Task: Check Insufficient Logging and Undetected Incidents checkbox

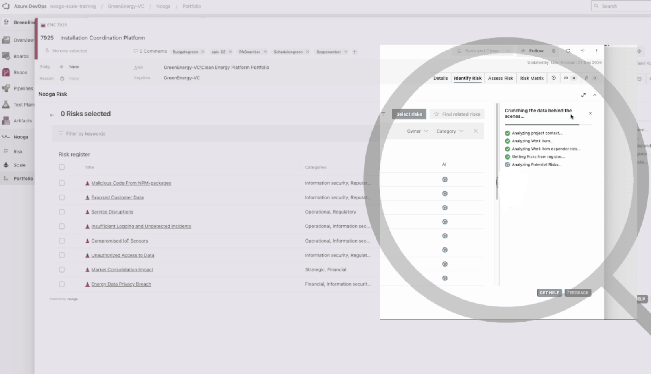Action: 62,226
